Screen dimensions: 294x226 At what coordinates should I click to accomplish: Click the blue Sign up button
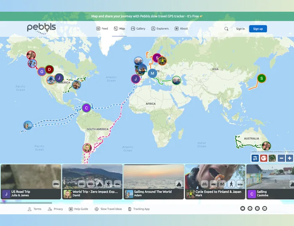[258, 29]
